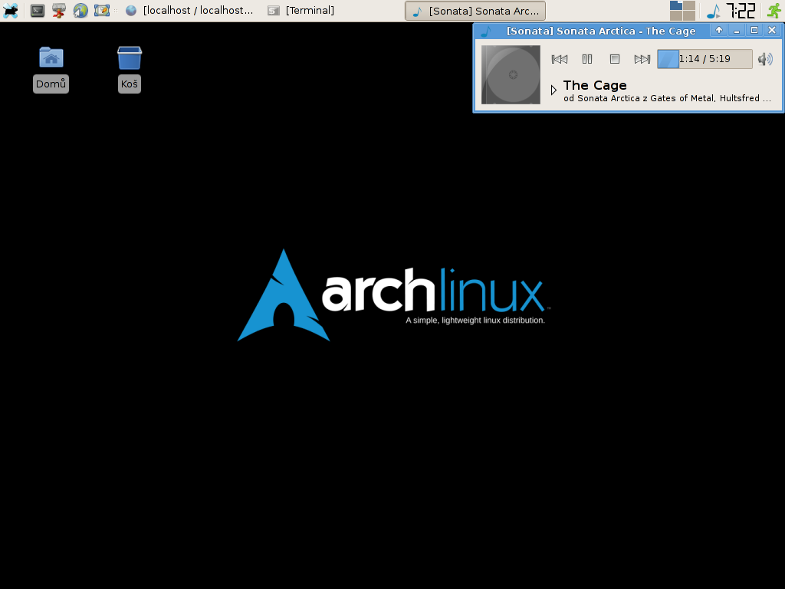Roll up the Sonata window with arrow button
Screen dimensions: 785x589
click(x=719, y=30)
